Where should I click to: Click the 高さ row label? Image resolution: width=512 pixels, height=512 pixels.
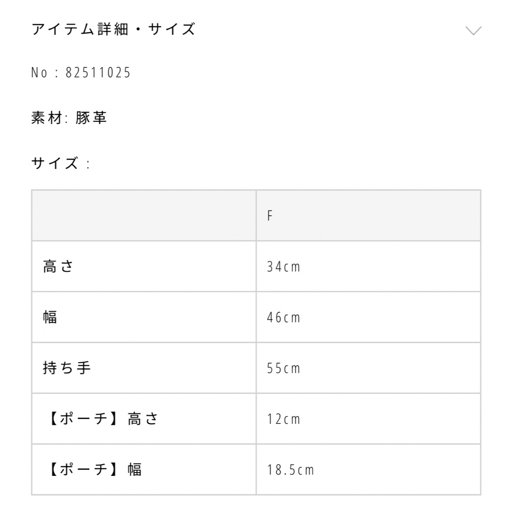[x=58, y=266]
